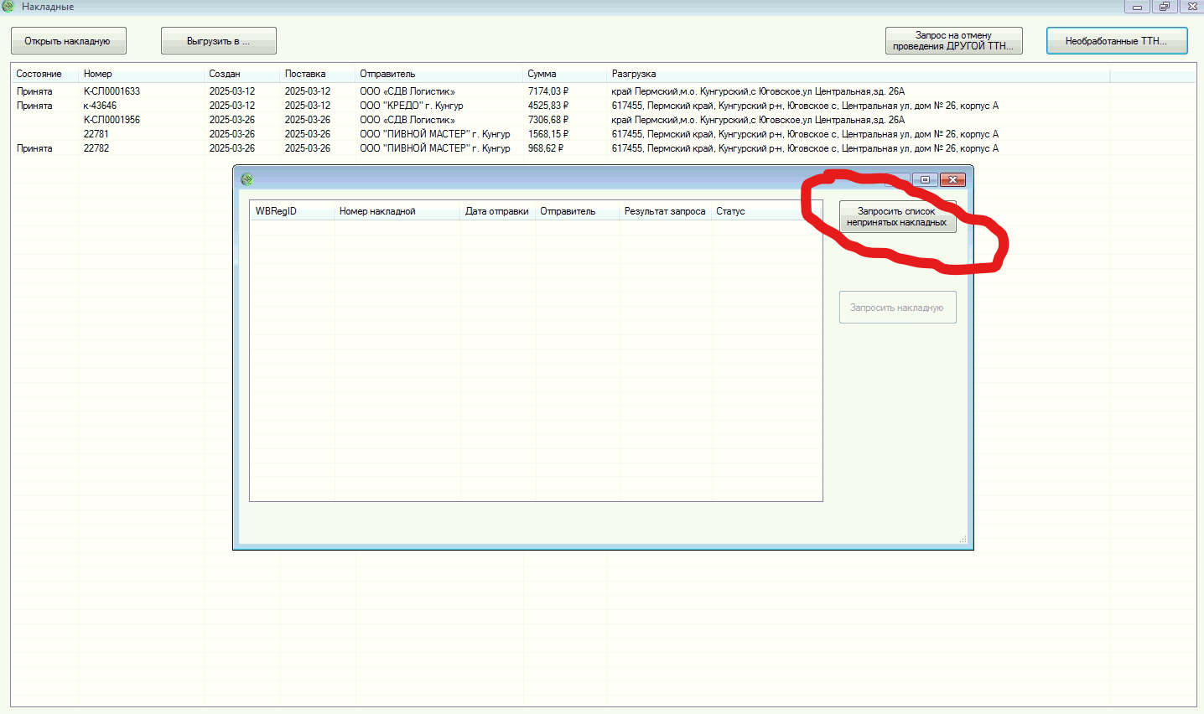
Task: Click sum cell '4525,83 ₽'
Action: [x=548, y=106]
